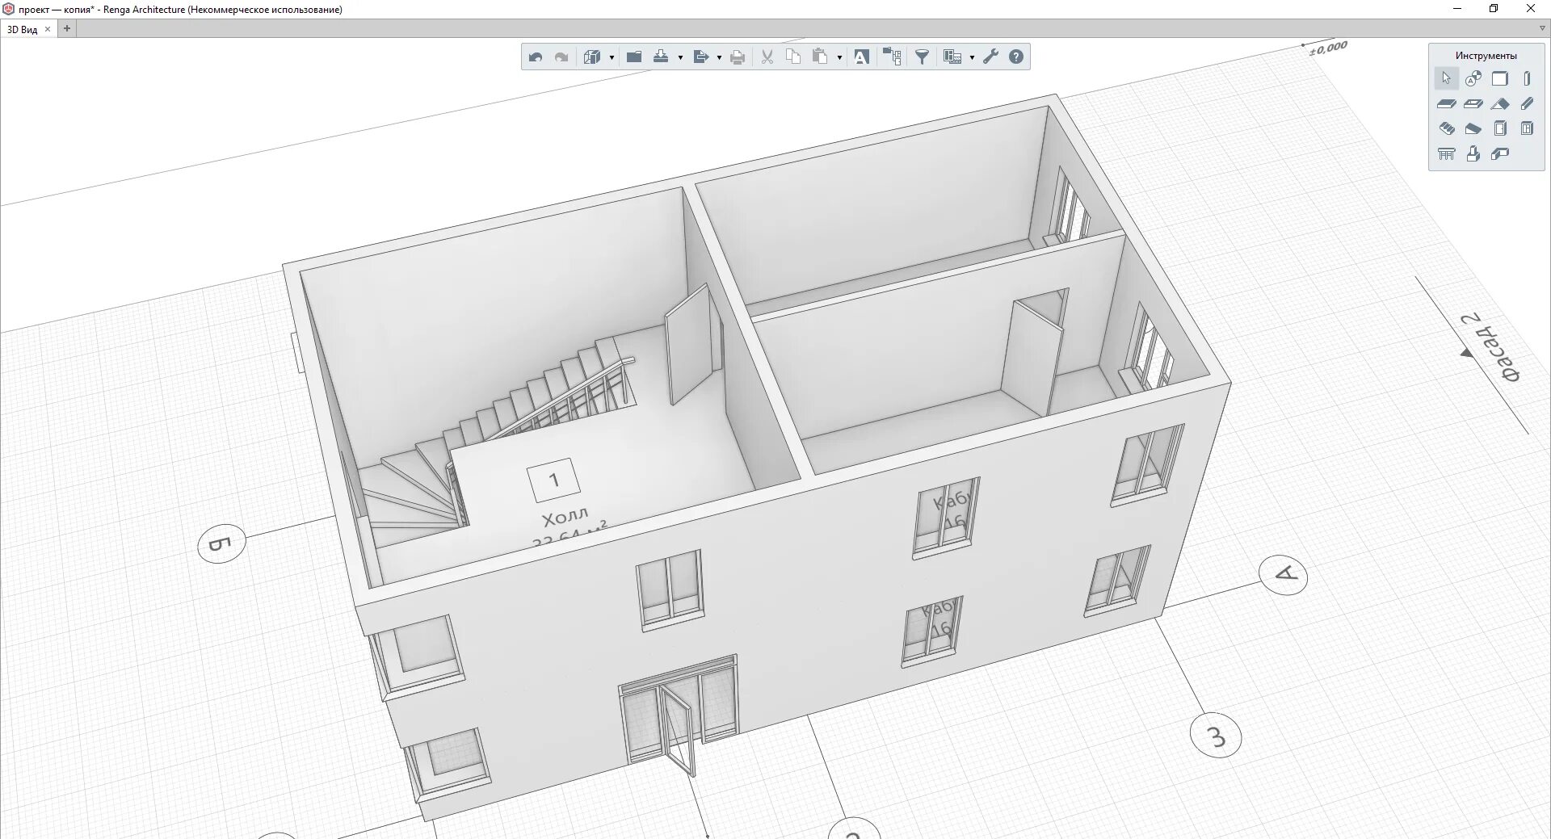1551x839 pixels.
Task: Select the room number 1 tag
Action: click(553, 480)
